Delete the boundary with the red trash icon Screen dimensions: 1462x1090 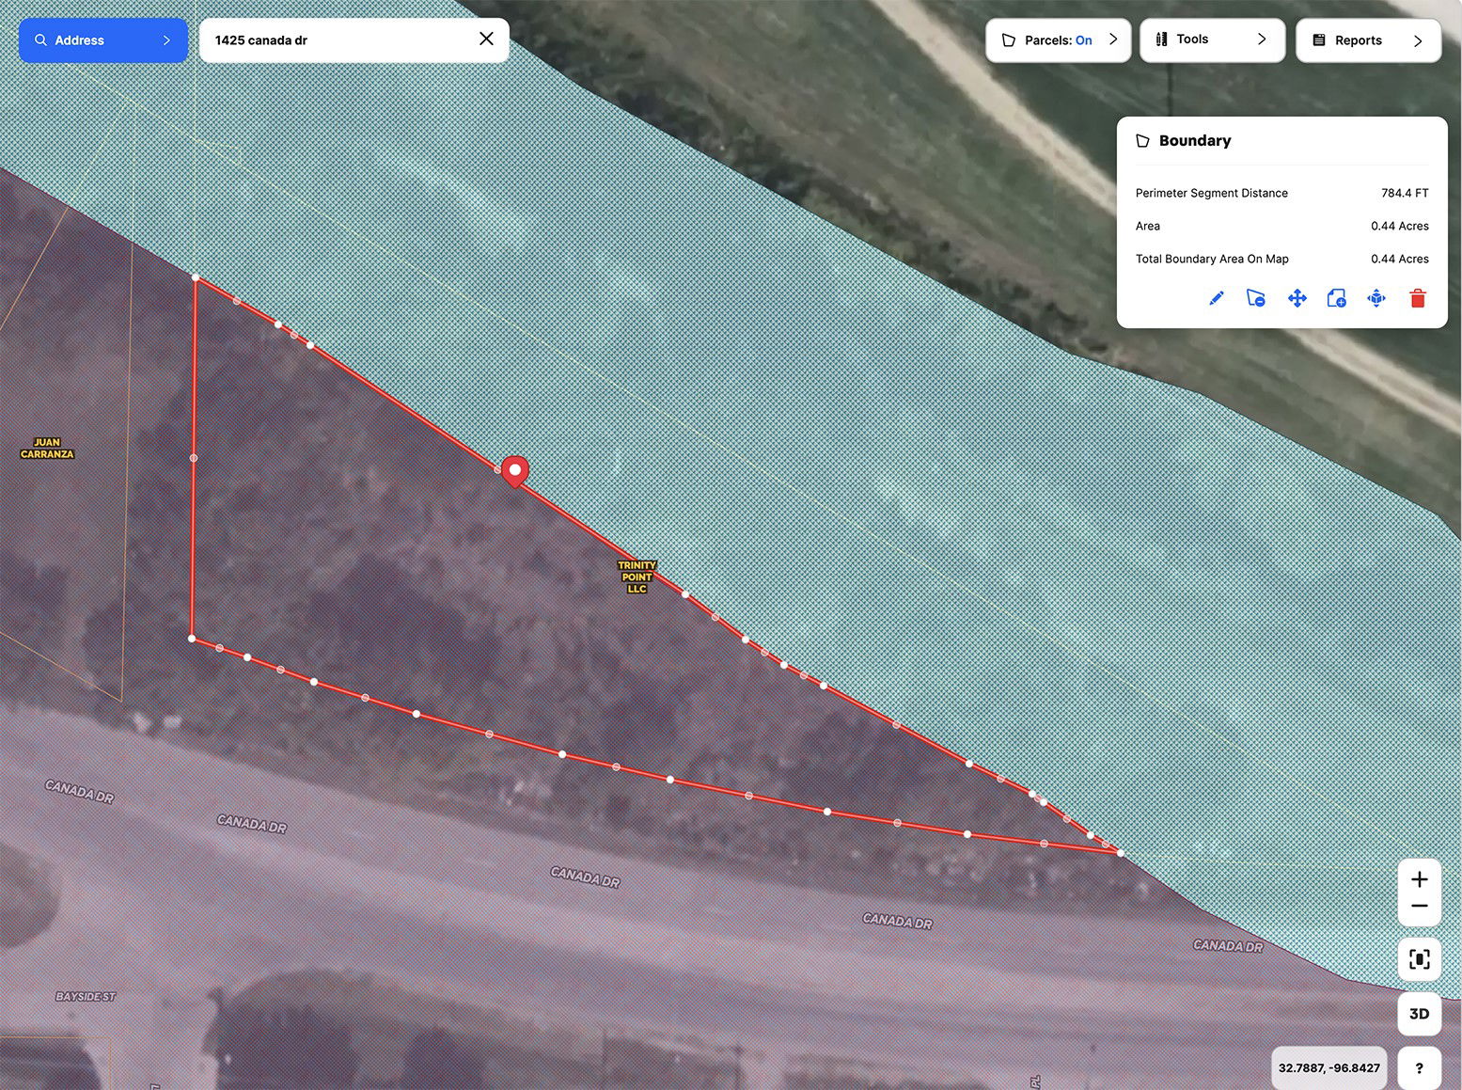click(x=1418, y=298)
